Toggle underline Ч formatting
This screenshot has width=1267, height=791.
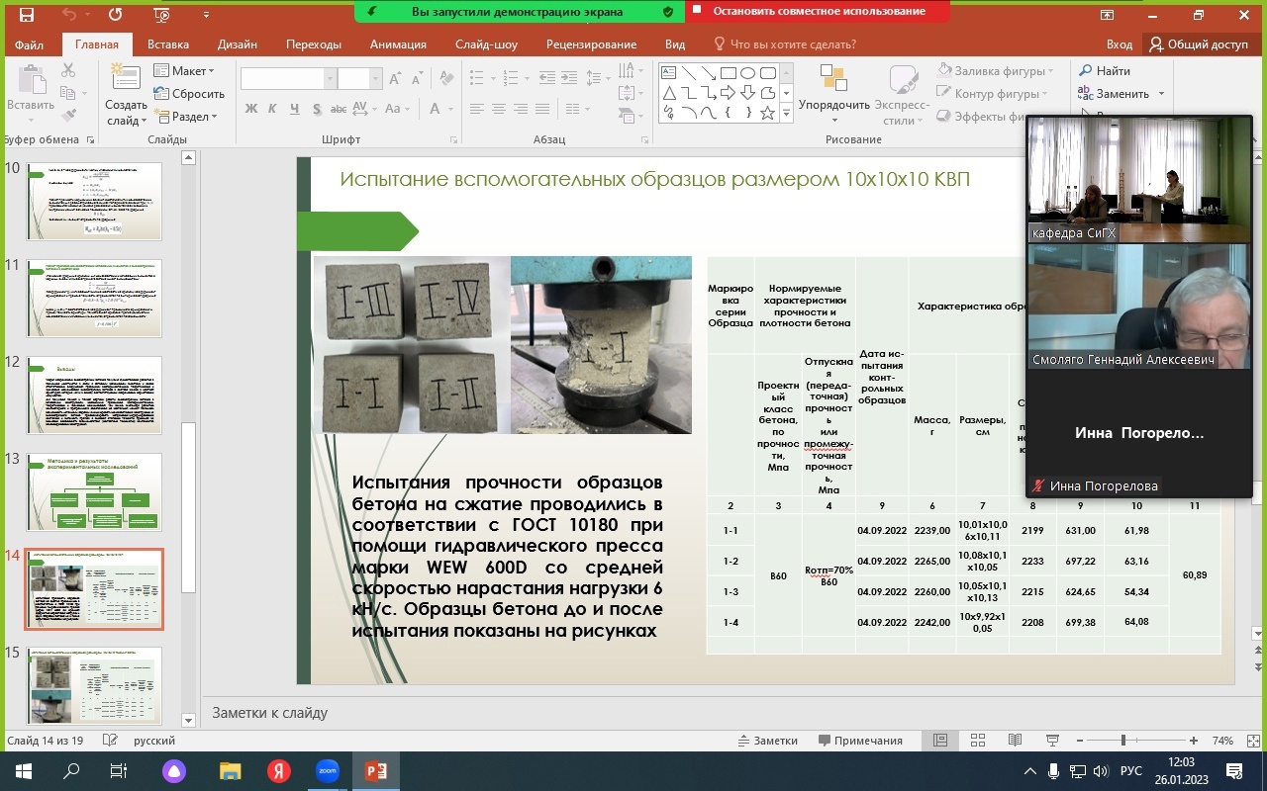(x=294, y=109)
